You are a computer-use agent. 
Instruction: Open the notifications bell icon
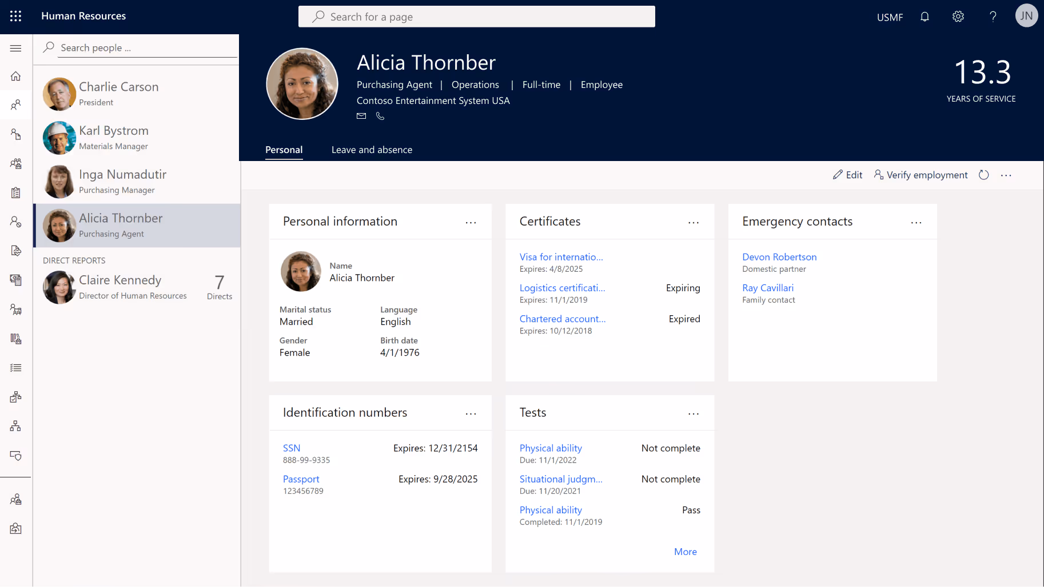pyautogui.click(x=925, y=17)
